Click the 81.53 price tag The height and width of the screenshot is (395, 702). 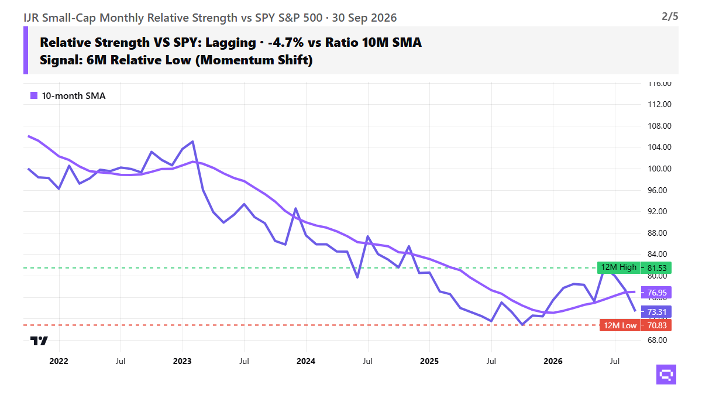point(658,267)
